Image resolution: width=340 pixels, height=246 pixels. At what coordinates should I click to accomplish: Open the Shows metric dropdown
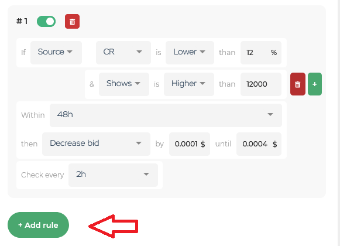point(124,84)
